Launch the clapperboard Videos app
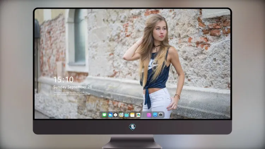Image resolution: width=265 pixels, height=149 pixels. 126,115
